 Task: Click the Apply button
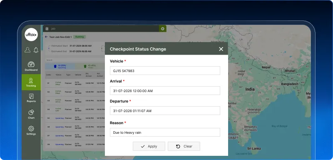[149, 146]
